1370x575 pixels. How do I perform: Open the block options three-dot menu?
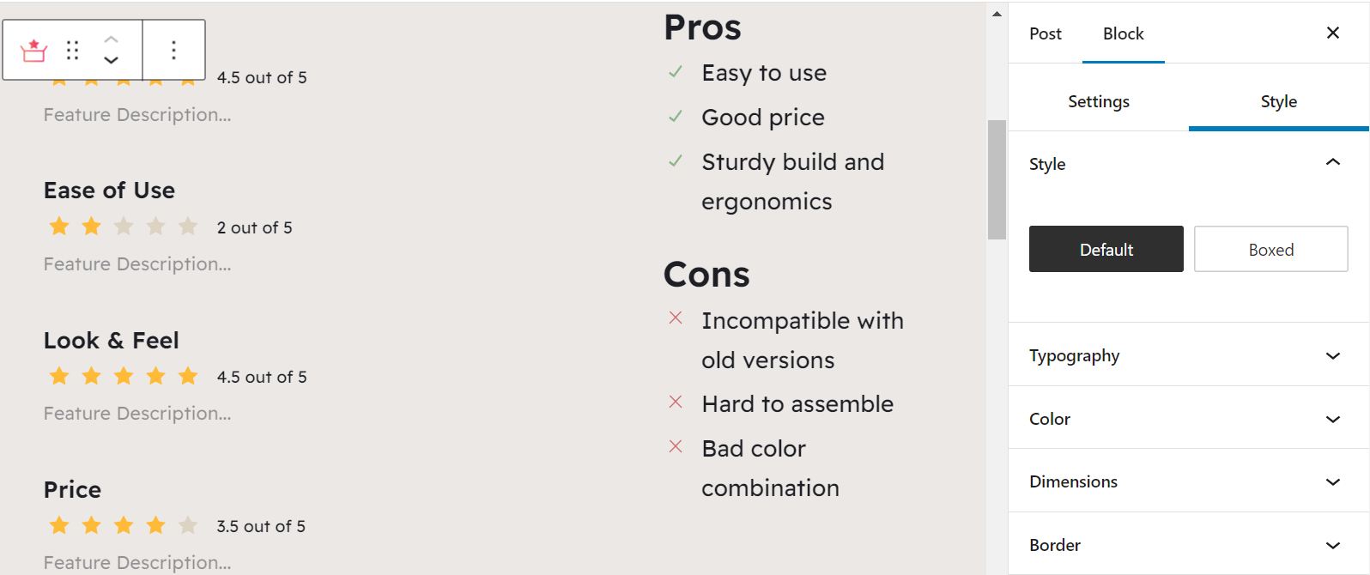[x=174, y=49]
